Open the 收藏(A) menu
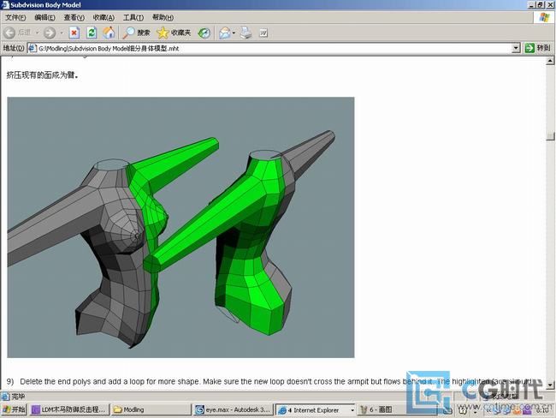 tap(104, 17)
